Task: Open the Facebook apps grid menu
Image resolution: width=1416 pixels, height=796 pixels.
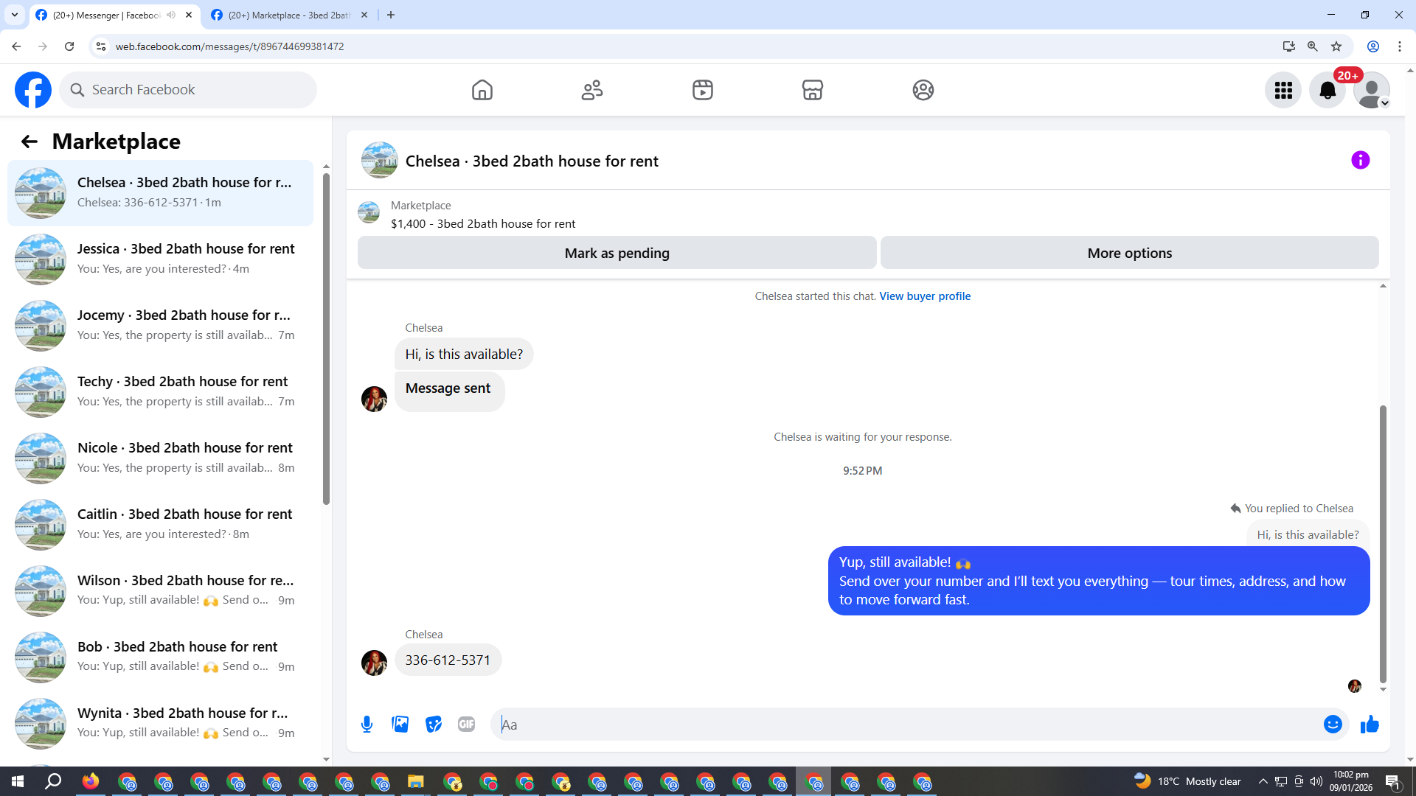Action: click(1283, 90)
